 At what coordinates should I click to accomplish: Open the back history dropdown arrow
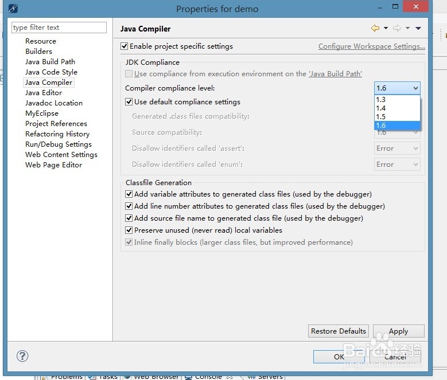(x=386, y=28)
